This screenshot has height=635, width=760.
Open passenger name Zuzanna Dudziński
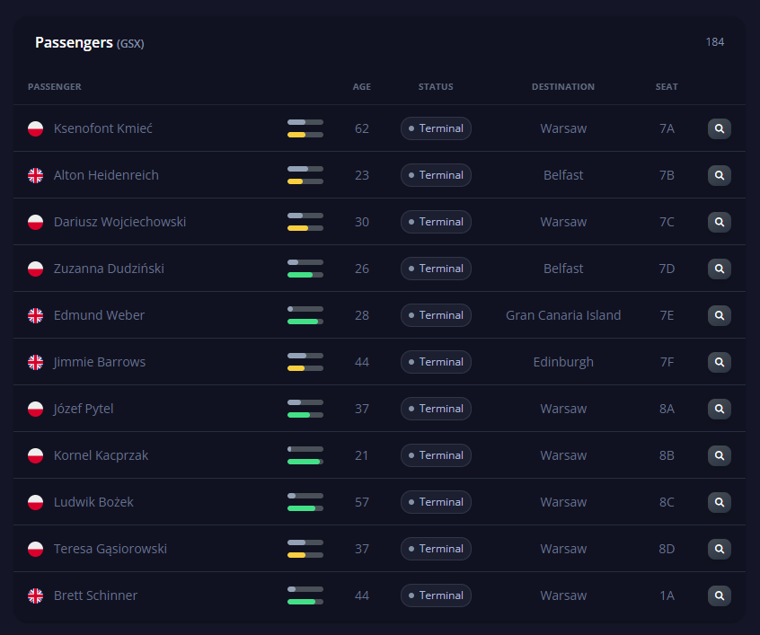(109, 269)
